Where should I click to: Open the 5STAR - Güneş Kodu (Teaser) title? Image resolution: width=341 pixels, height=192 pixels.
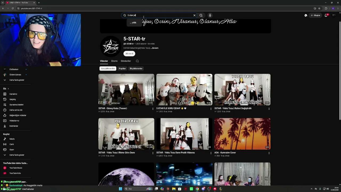coord(113,108)
